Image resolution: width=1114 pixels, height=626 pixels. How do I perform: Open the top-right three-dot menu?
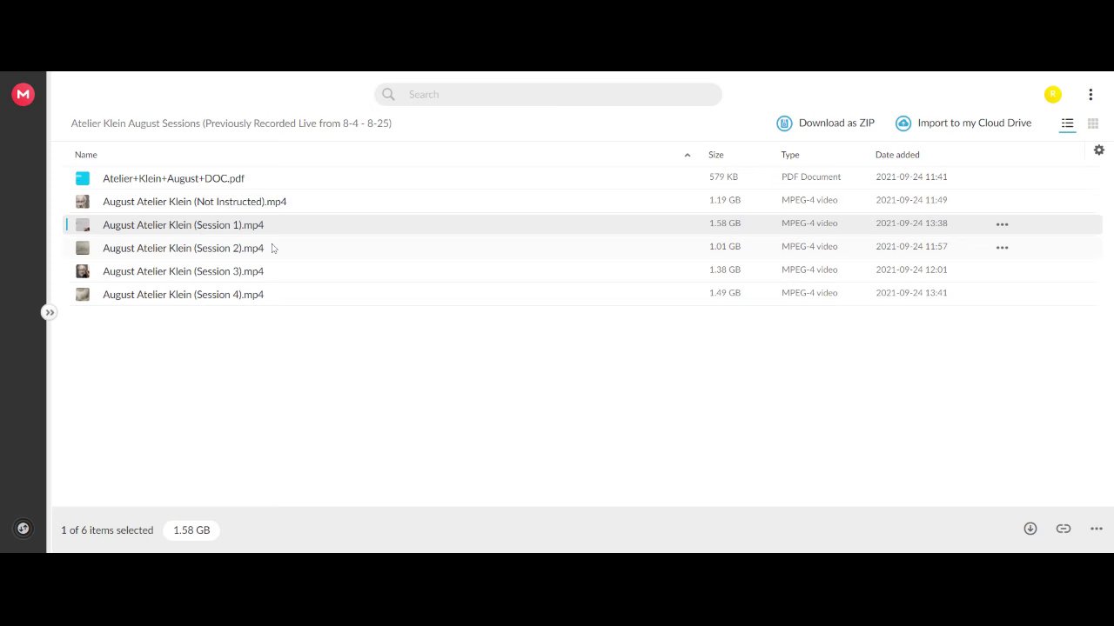[x=1091, y=94]
